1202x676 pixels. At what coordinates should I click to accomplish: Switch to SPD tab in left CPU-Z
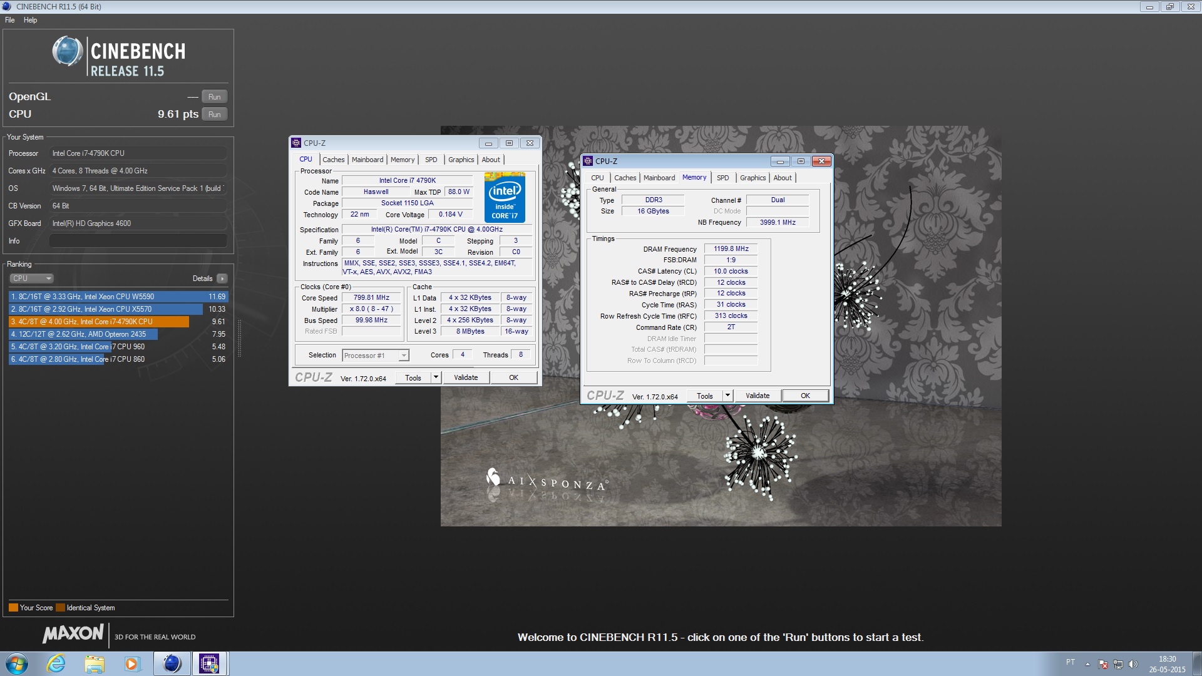coord(431,160)
